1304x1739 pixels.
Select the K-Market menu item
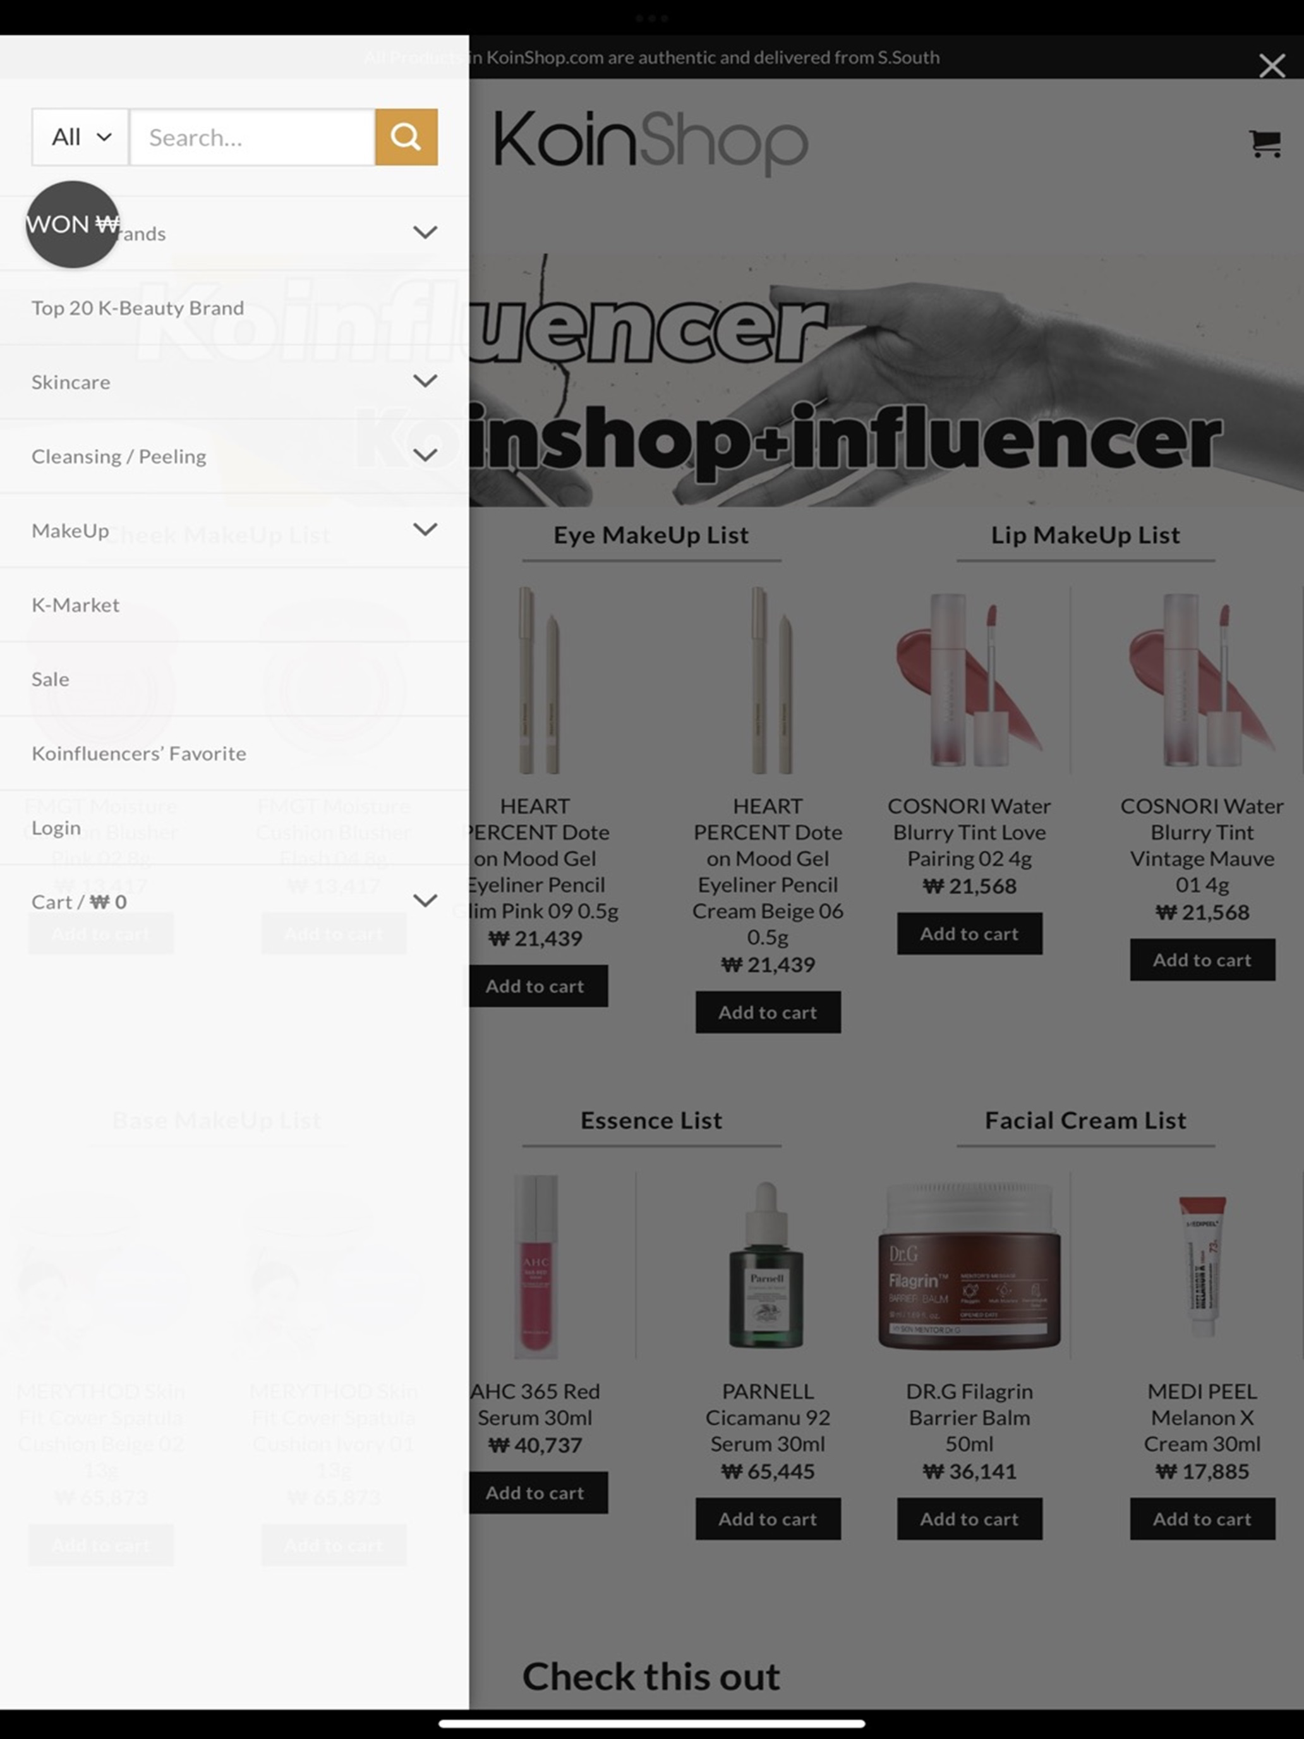75,605
